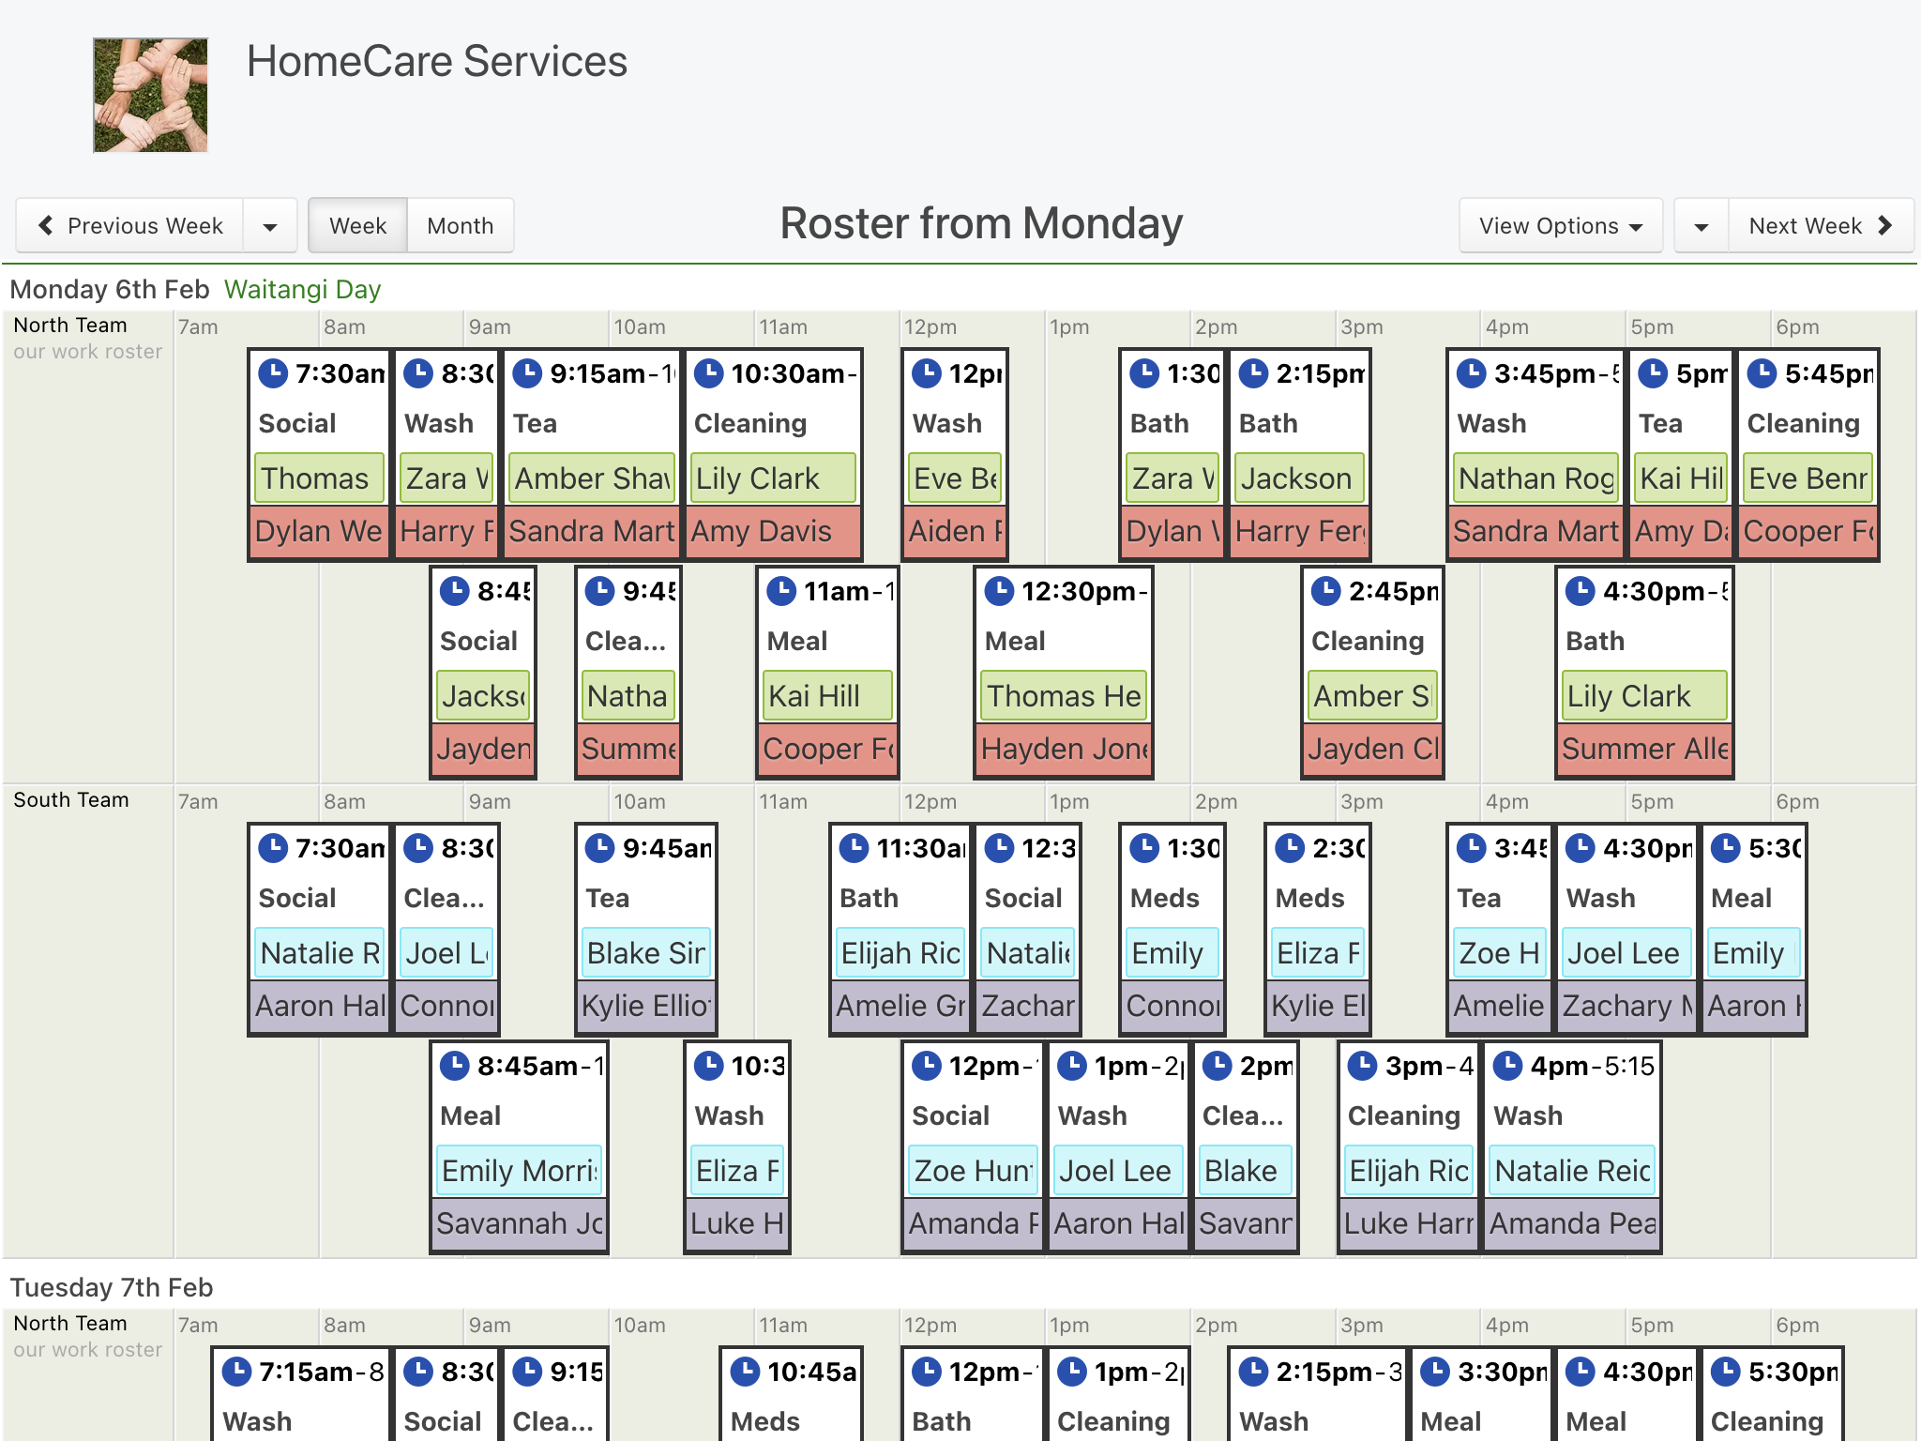Viewport: 1921px width, 1441px height.
Task: Switch to the Month view tab
Action: pyautogui.click(x=461, y=226)
